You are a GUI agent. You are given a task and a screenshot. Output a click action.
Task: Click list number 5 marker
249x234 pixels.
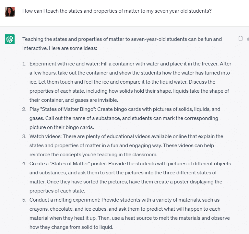(24, 200)
